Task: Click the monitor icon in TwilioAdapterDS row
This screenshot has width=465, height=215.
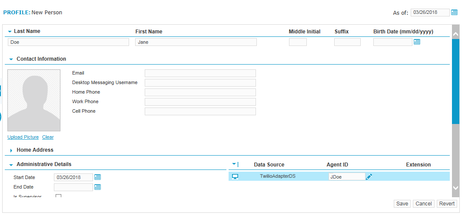Action: tap(235, 176)
